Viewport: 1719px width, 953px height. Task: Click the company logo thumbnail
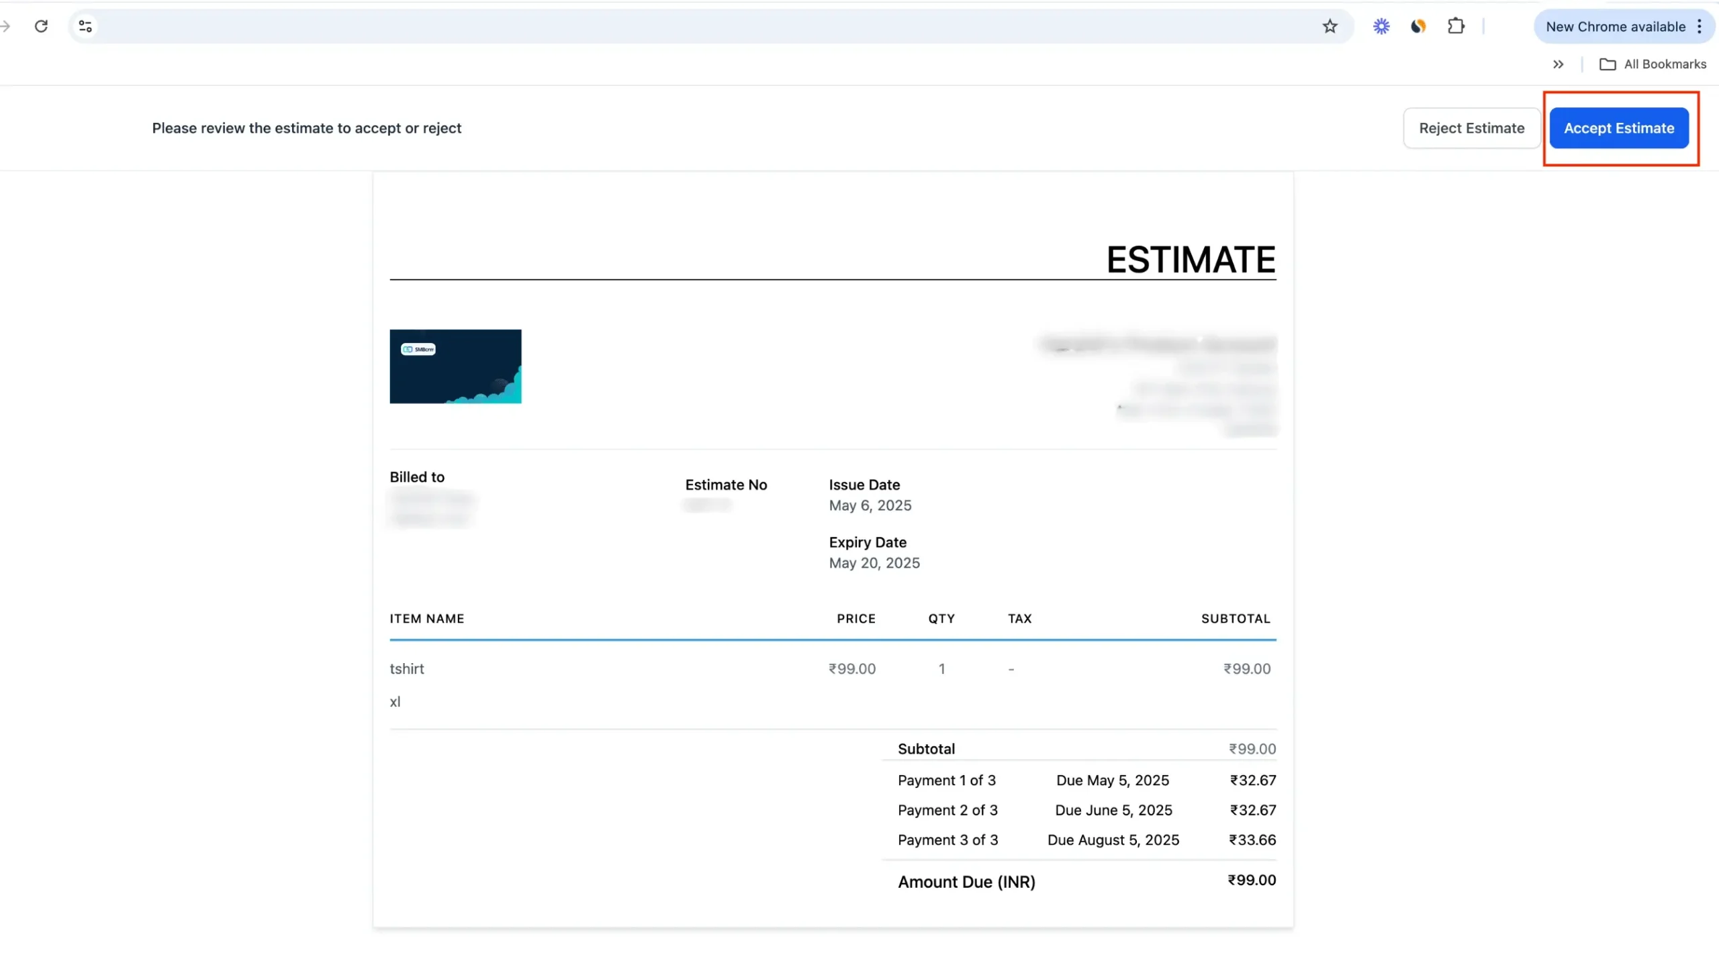pyautogui.click(x=455, y=366)
